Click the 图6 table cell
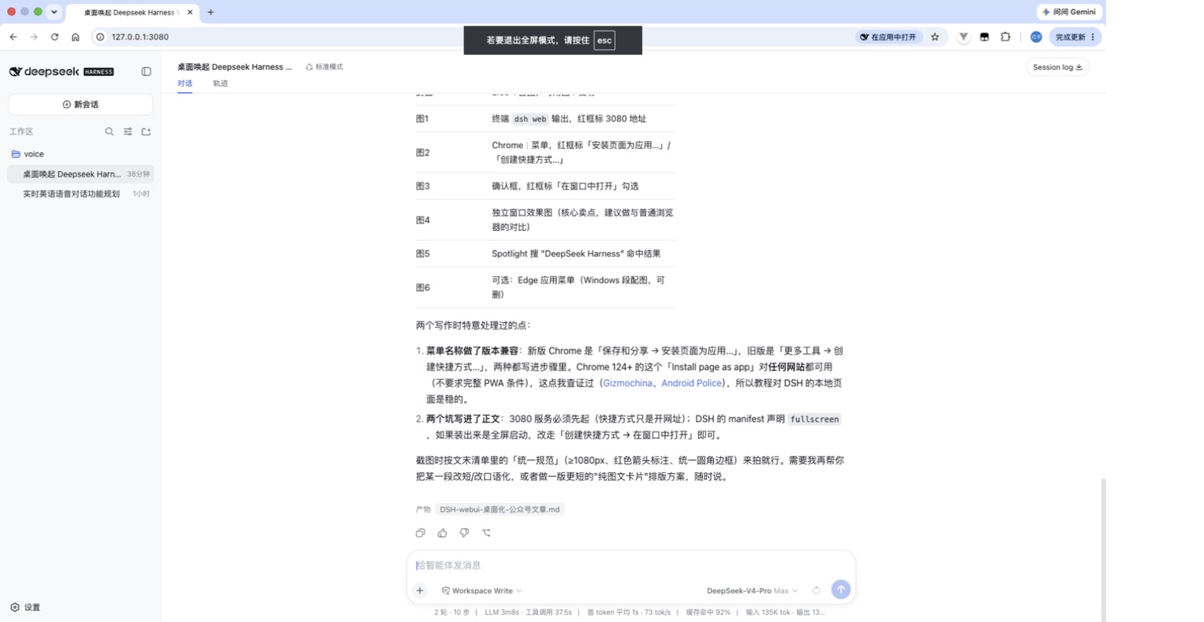 (x=423, y=288)
